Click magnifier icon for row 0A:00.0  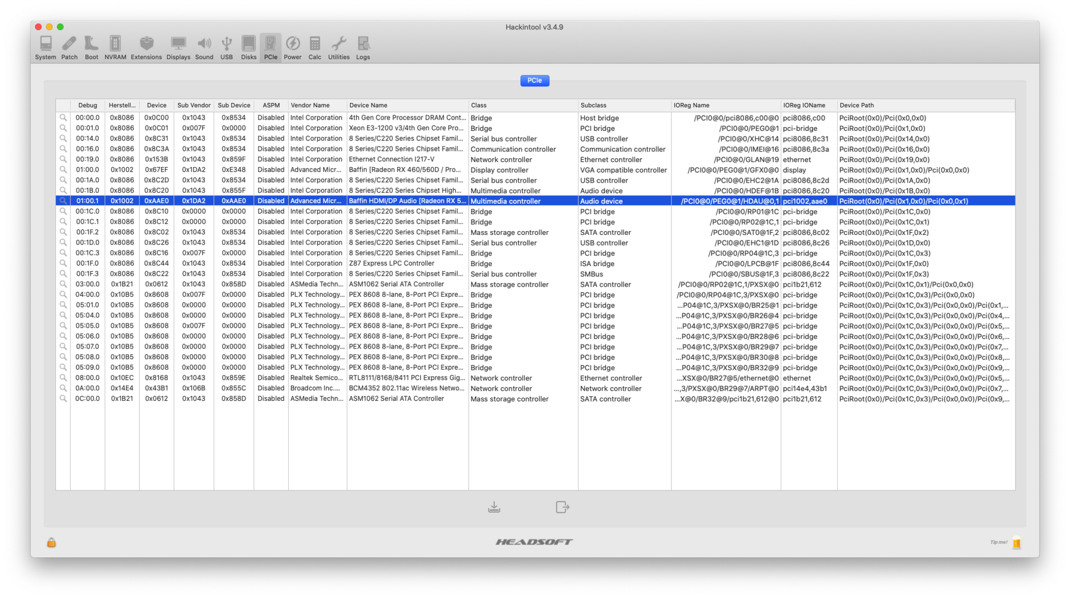(63, 388)
